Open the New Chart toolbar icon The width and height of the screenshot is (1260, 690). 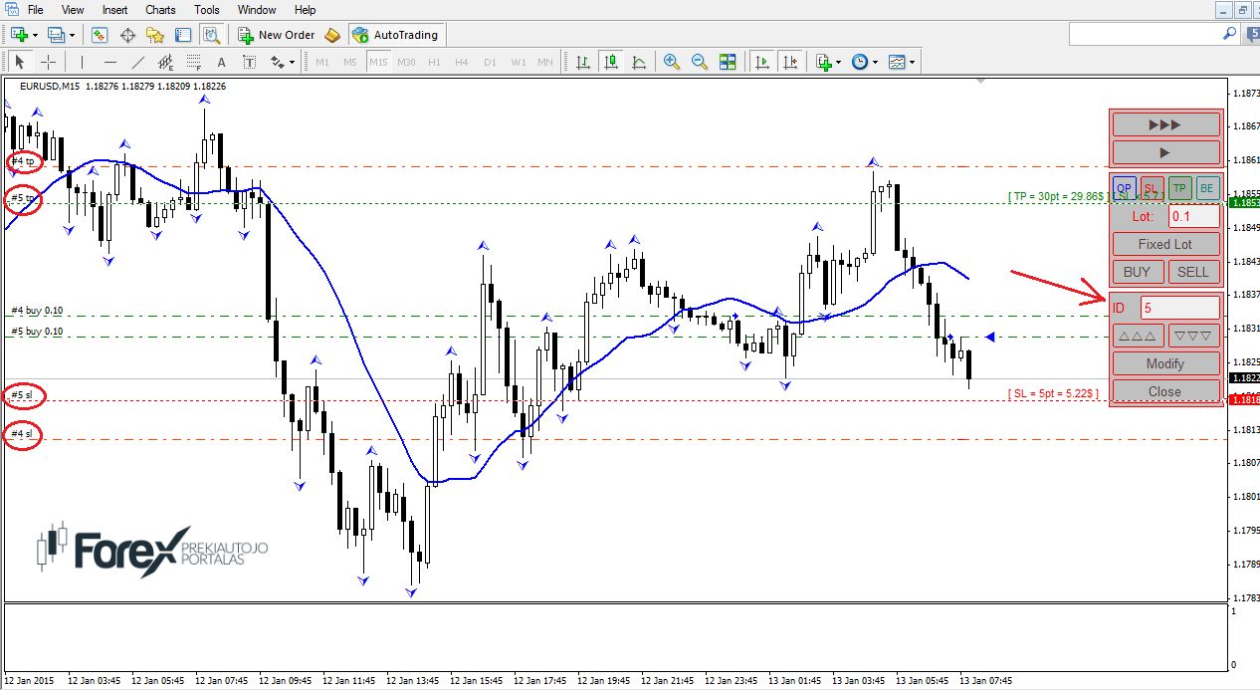coord(19,35)
